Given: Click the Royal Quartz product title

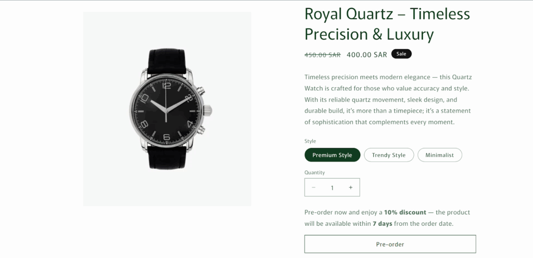Looking at the screenshot, I should coord(387,24).
